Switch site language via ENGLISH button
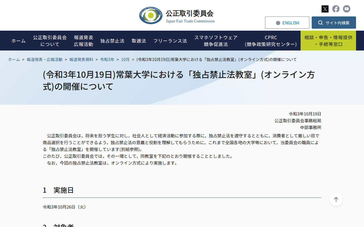Viewport: 364px width, 227px height. 287,23
